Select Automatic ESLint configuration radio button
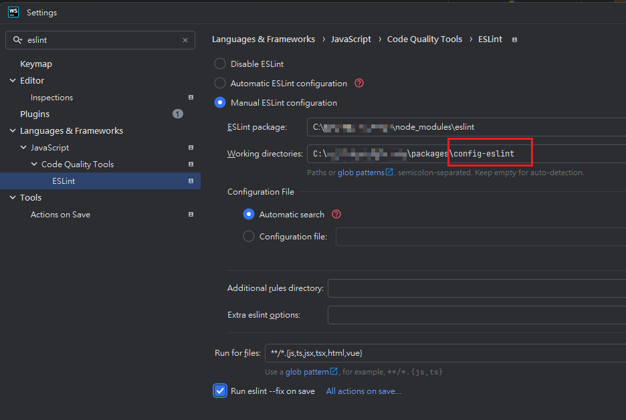626x420 pixels. (220, 83)
